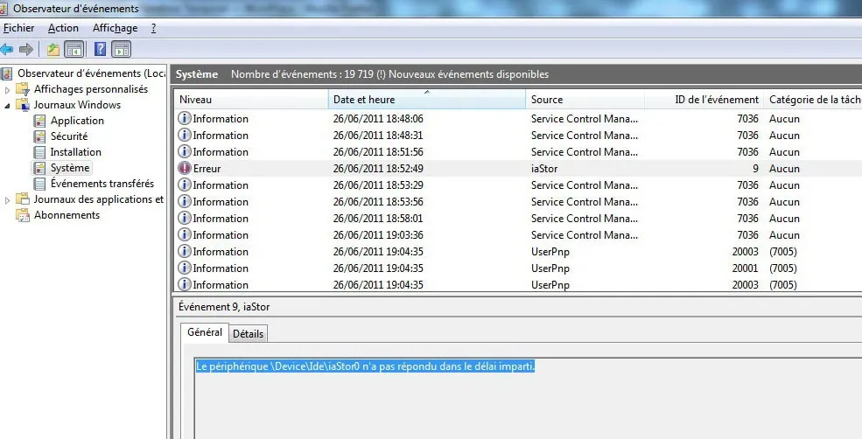862x439 pixels.
Task: Open Help via the blue question mark icon
Action: 101,49
